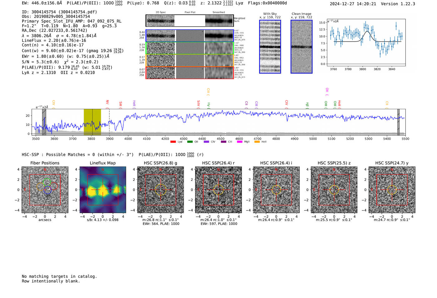The image size is (437, 298).
Task: Select the LineFlux = 2.20(±0.76)e-16 value
Action: click(x=54, y=41)
